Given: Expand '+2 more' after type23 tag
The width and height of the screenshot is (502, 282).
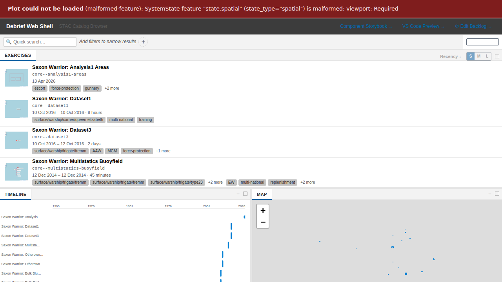Looking at the screenshot, I should pos(215,183).
